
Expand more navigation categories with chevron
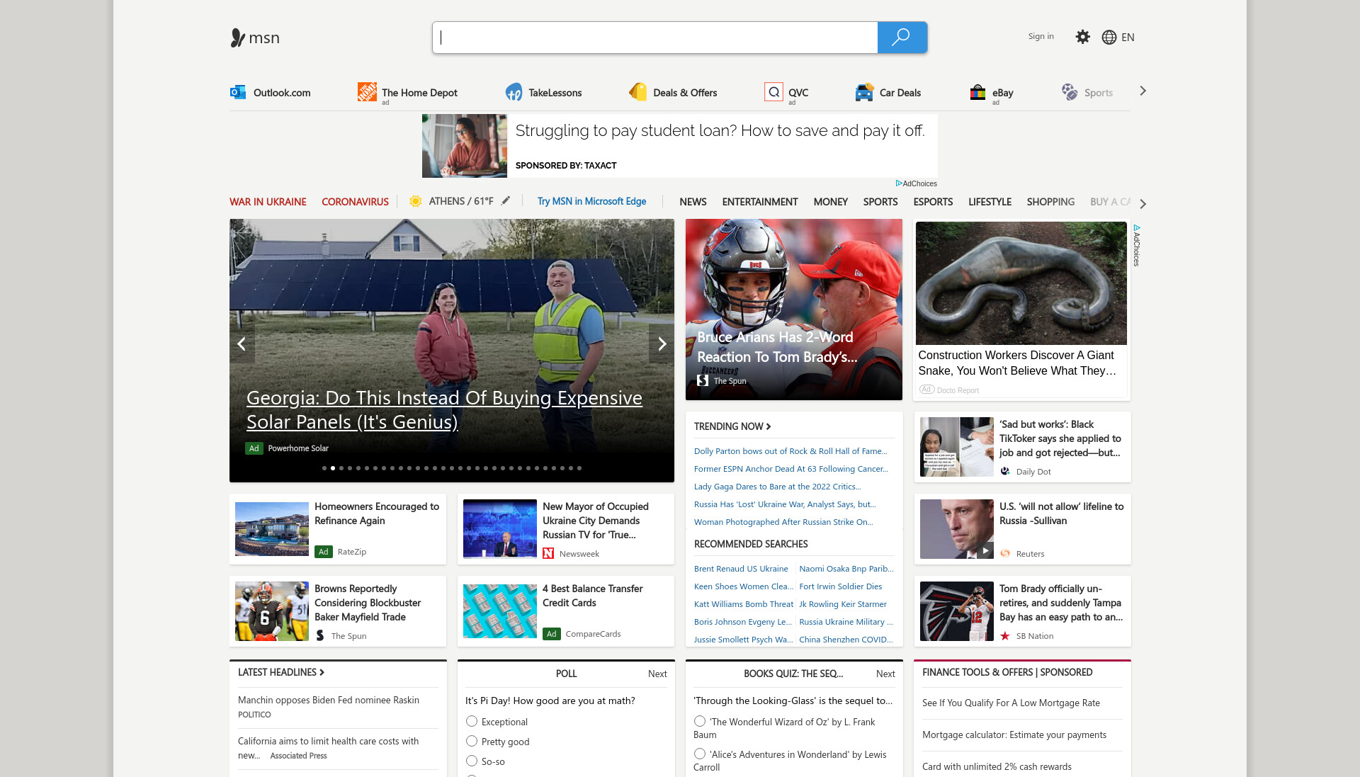(x=1143, y=204)
